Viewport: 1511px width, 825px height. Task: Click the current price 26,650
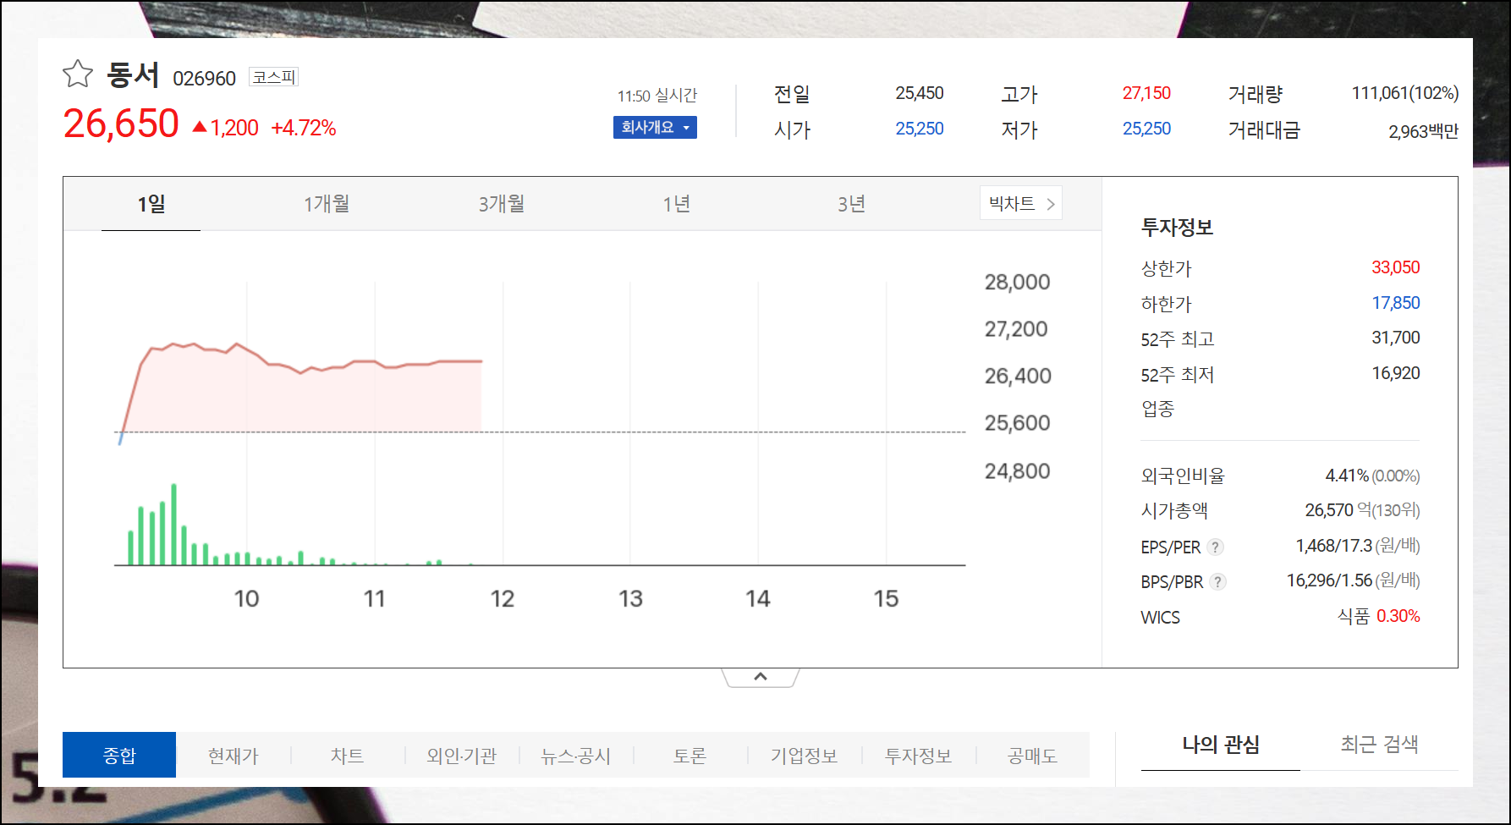(x=121, y=124)
